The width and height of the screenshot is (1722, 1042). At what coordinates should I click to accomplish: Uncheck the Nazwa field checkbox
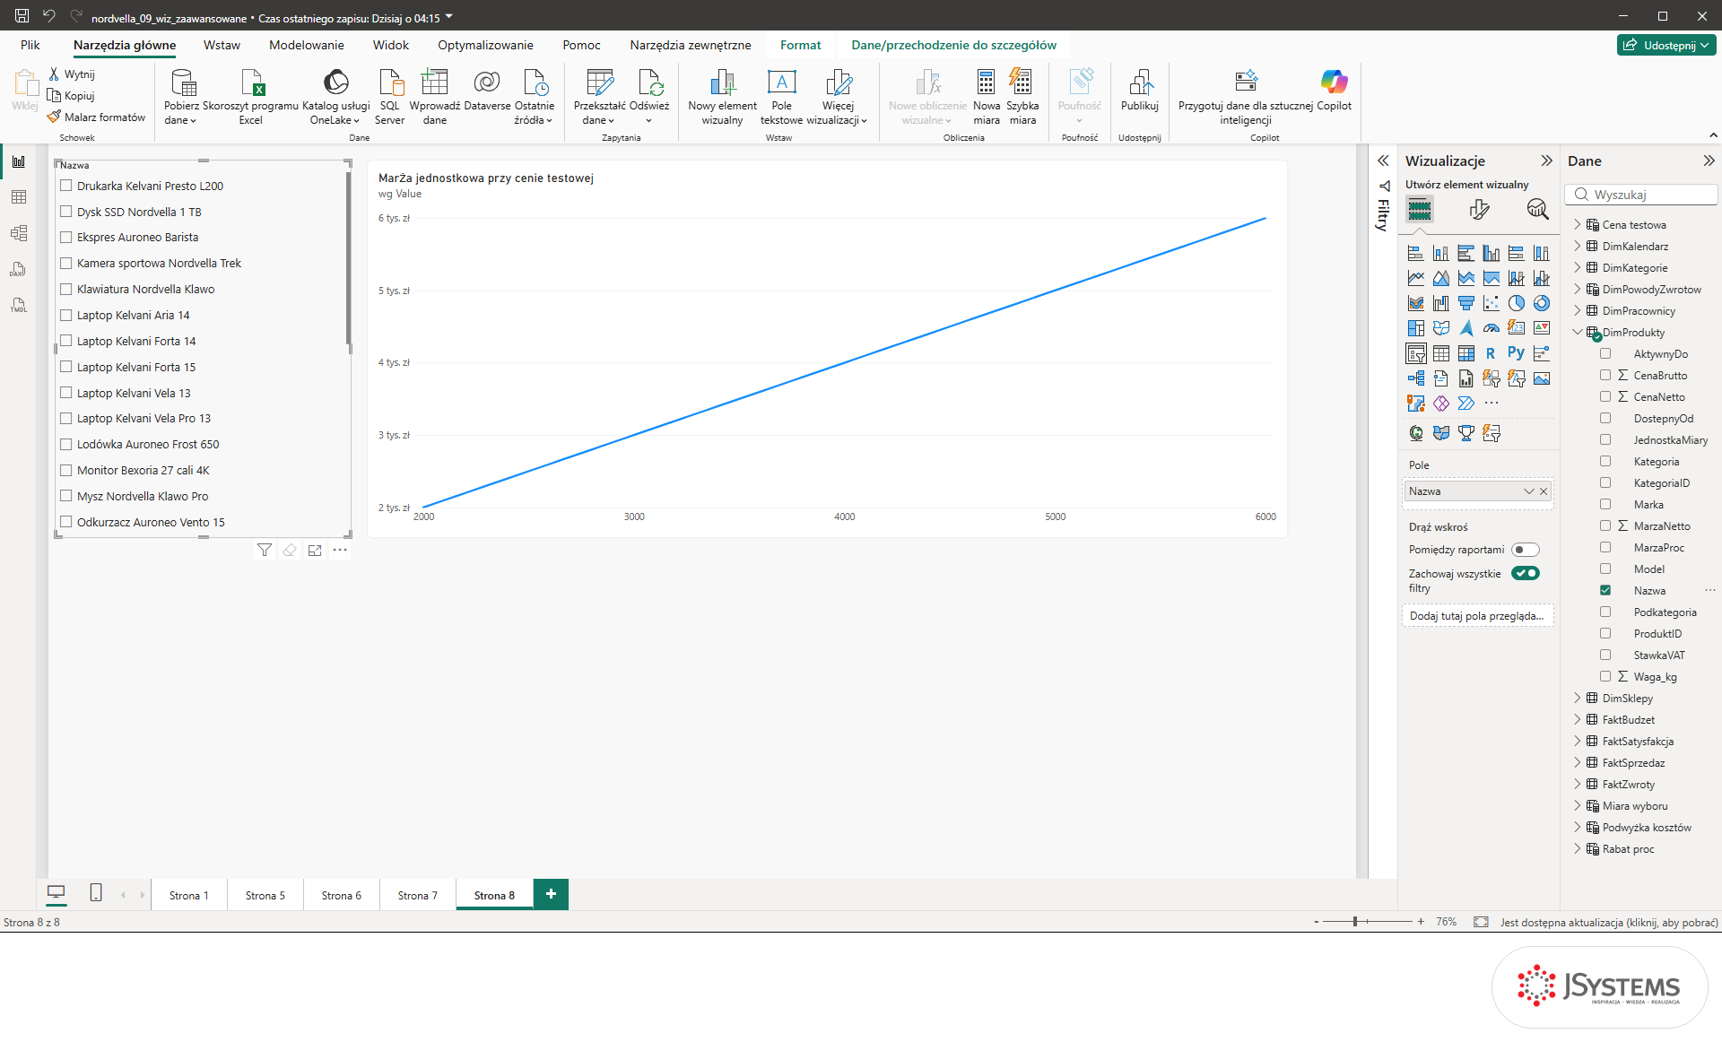[1605, 590]
